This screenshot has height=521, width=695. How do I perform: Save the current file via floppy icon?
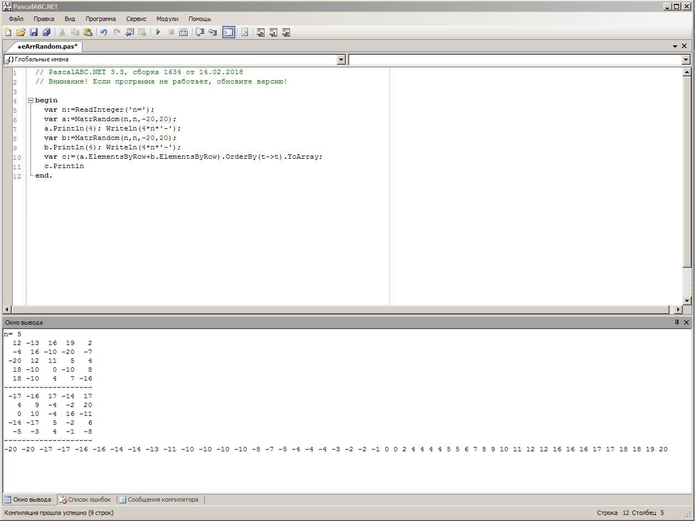34,33
